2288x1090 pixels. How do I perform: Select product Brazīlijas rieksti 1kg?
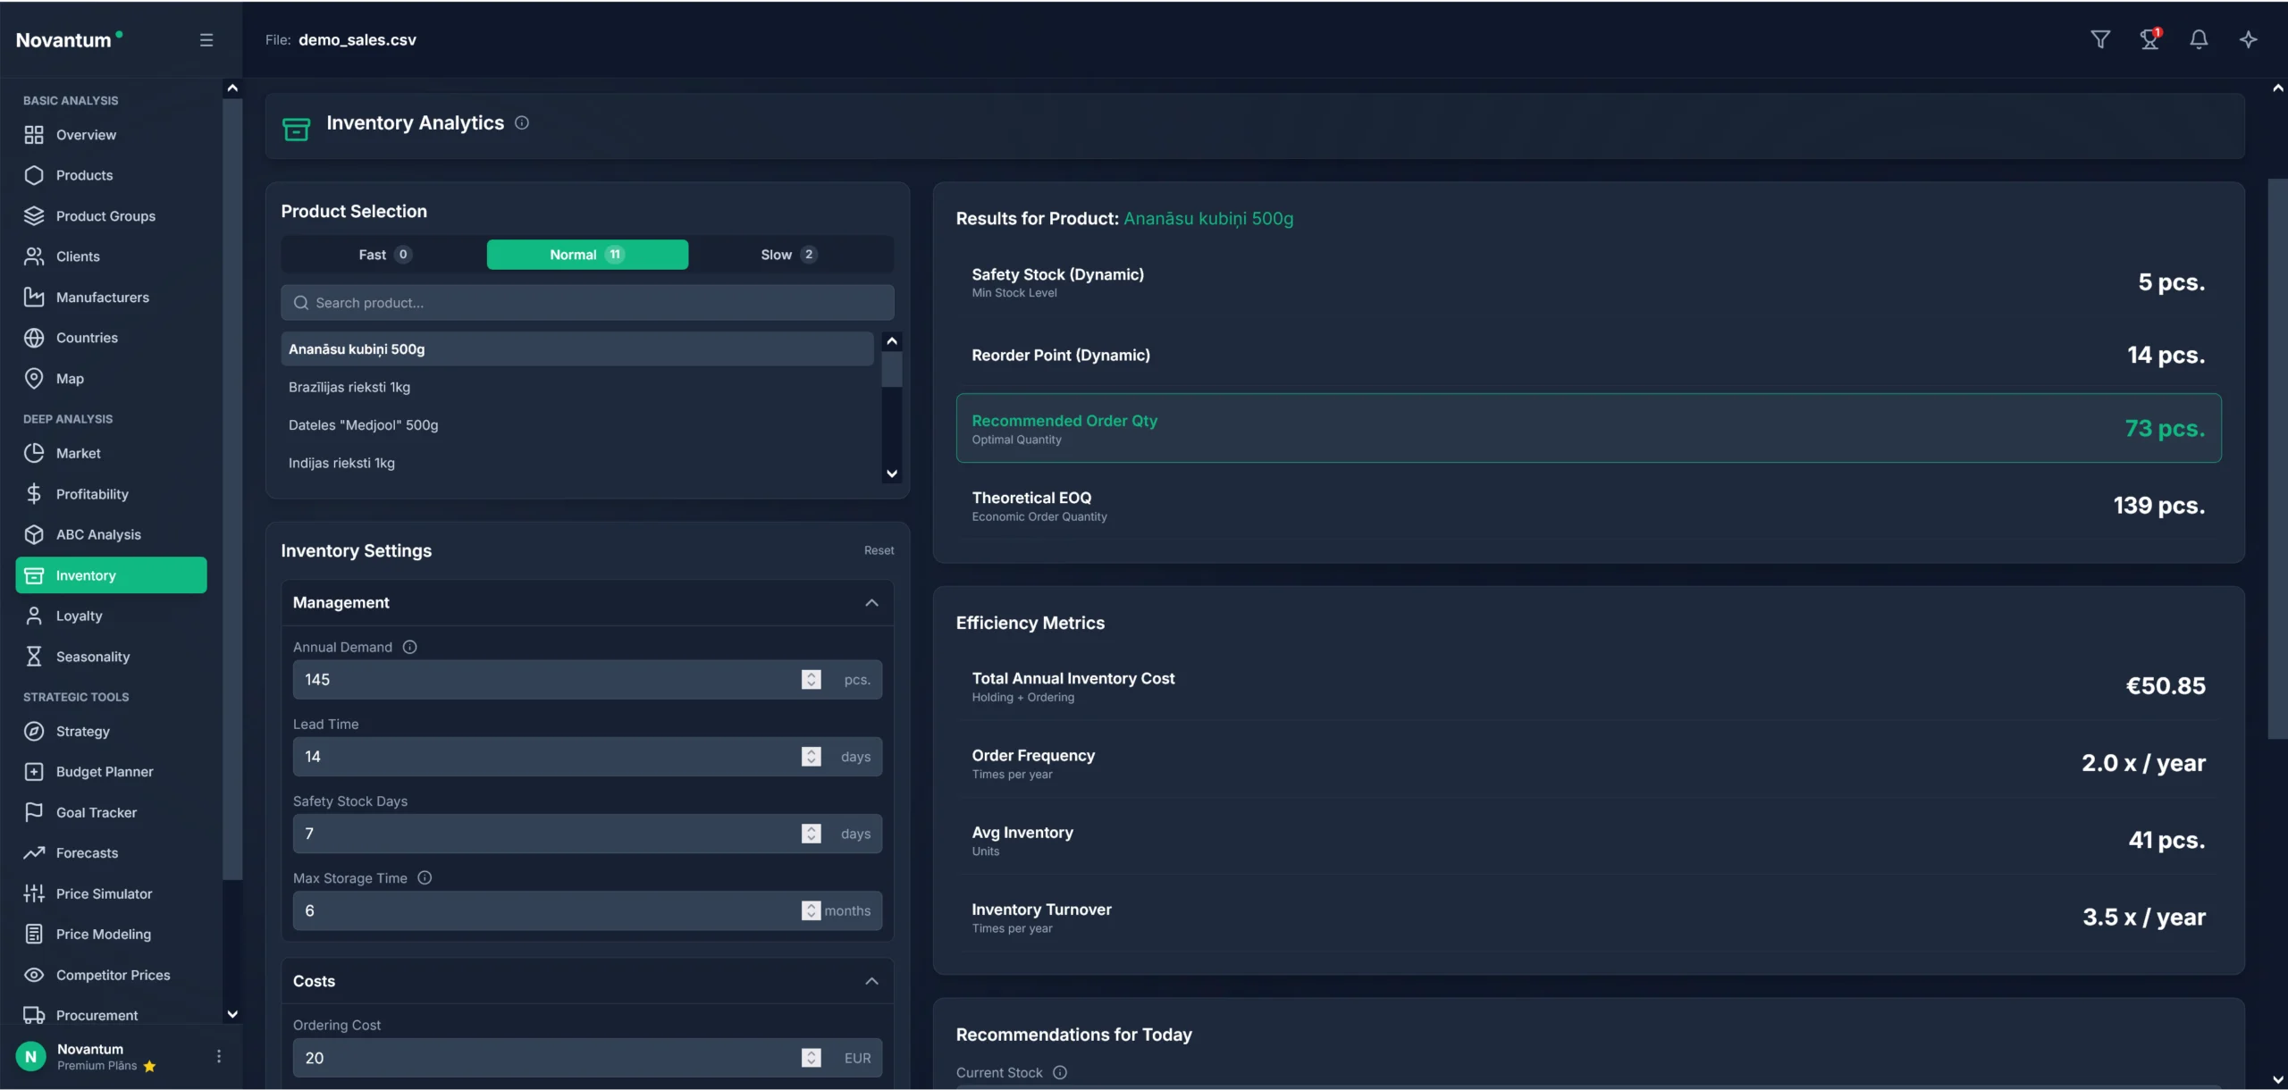click(x=349, y=387)
